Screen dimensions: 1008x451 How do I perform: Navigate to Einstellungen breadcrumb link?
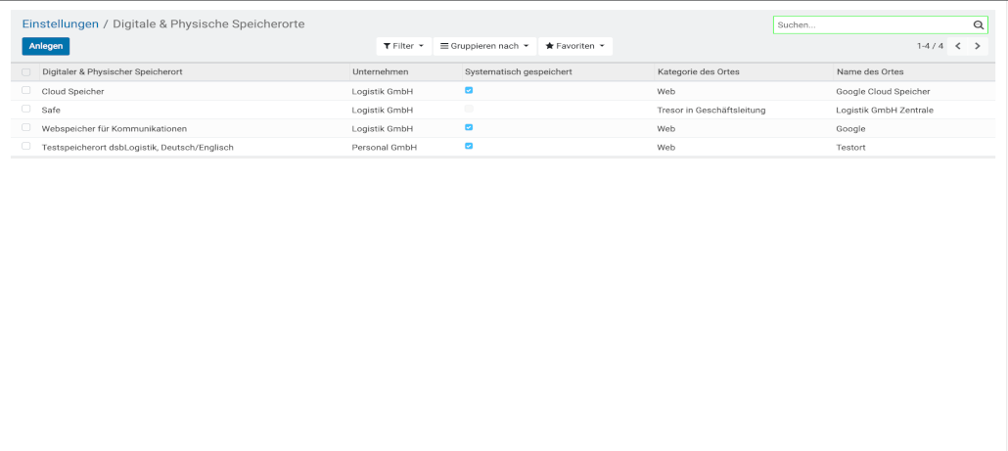61,23
